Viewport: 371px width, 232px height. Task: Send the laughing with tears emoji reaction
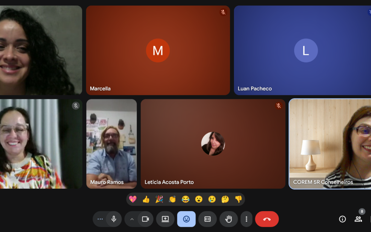(x=185, y=199)
